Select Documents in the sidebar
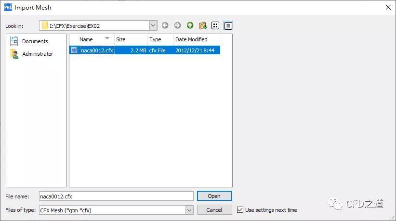Image resolution: width=396 pixels, height=221 pixels. click(35, 41)
